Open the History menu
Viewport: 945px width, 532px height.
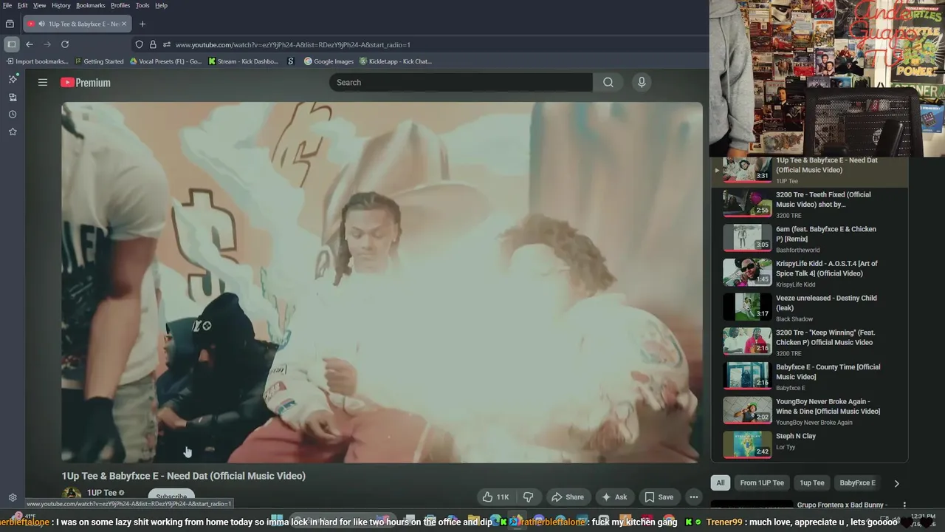61,5
